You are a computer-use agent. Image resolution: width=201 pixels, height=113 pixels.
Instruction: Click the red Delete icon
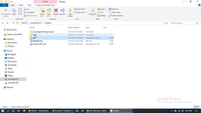tap(56, 10)
